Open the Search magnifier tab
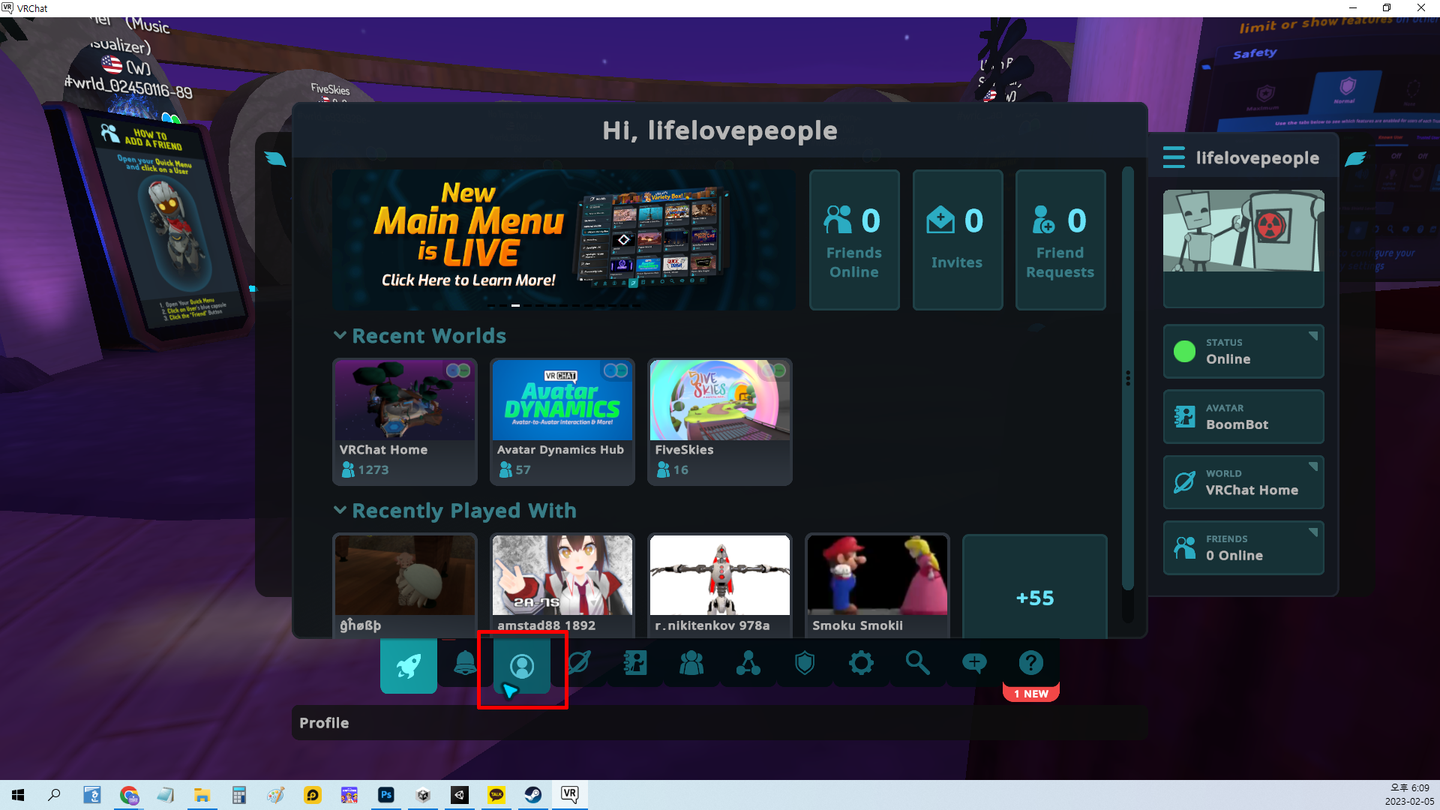This screenshot has width=1440, height=810. coord(917,664)
